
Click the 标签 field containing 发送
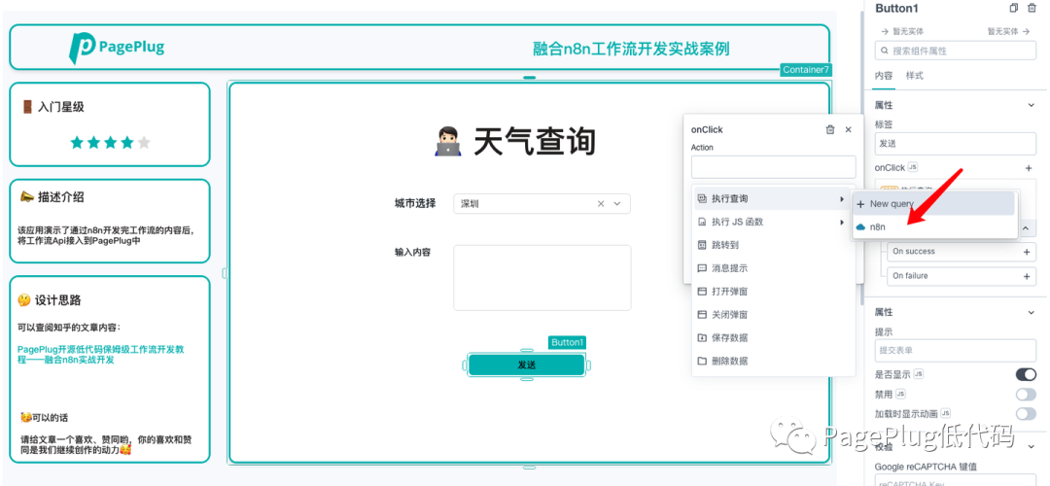pos(956,143)
